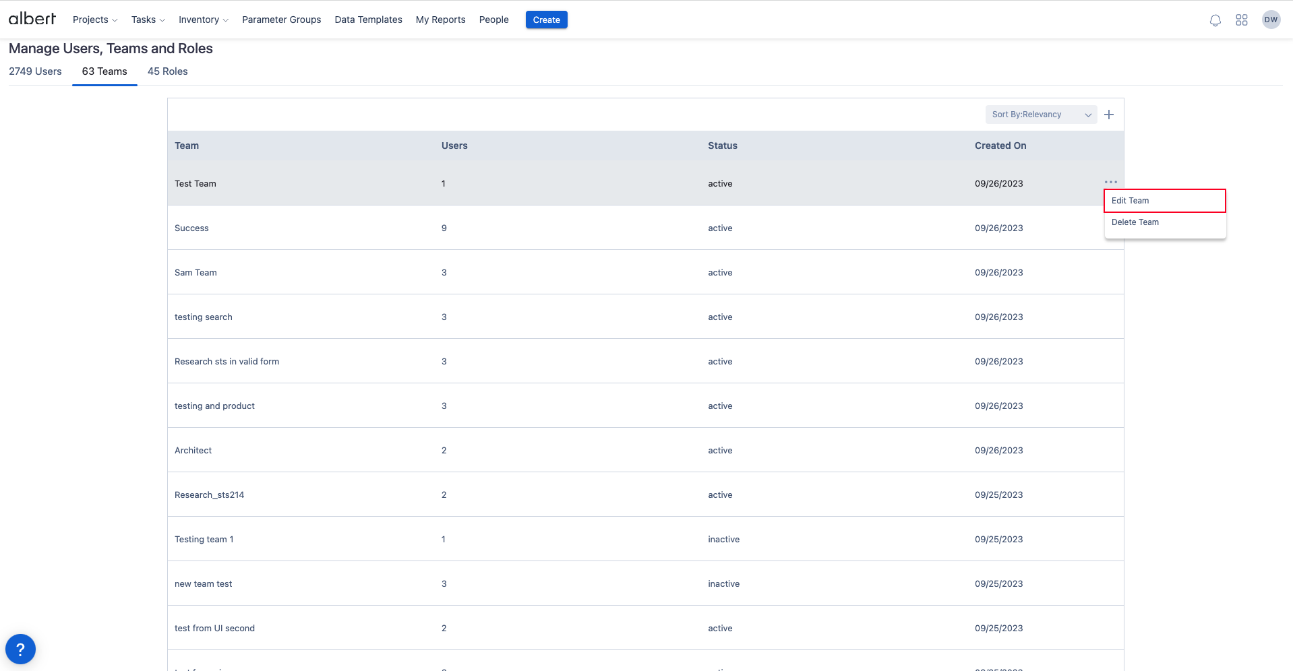Viewport: 1293px width, 671px height.
Task: Click the plus icon to add team
Action: point(1109,115)
